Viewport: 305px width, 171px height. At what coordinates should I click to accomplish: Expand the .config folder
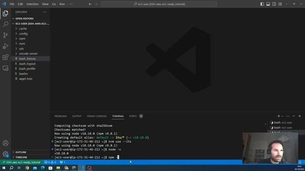point(30,34)
